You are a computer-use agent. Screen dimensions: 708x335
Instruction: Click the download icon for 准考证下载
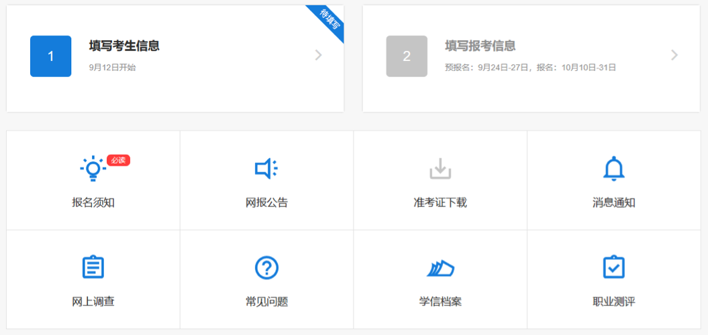coord(440,169)
